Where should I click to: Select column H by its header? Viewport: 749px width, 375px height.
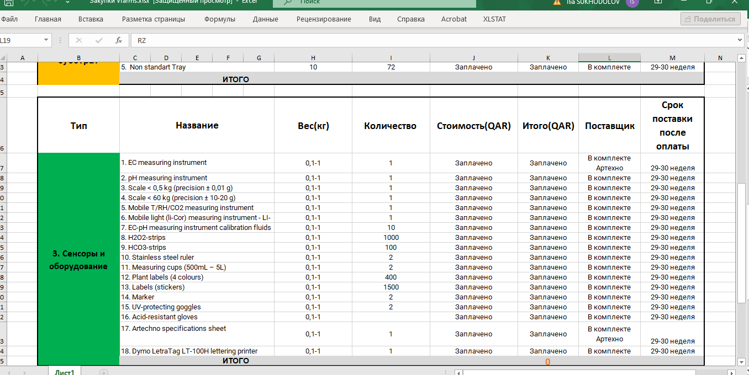[313, 57]
